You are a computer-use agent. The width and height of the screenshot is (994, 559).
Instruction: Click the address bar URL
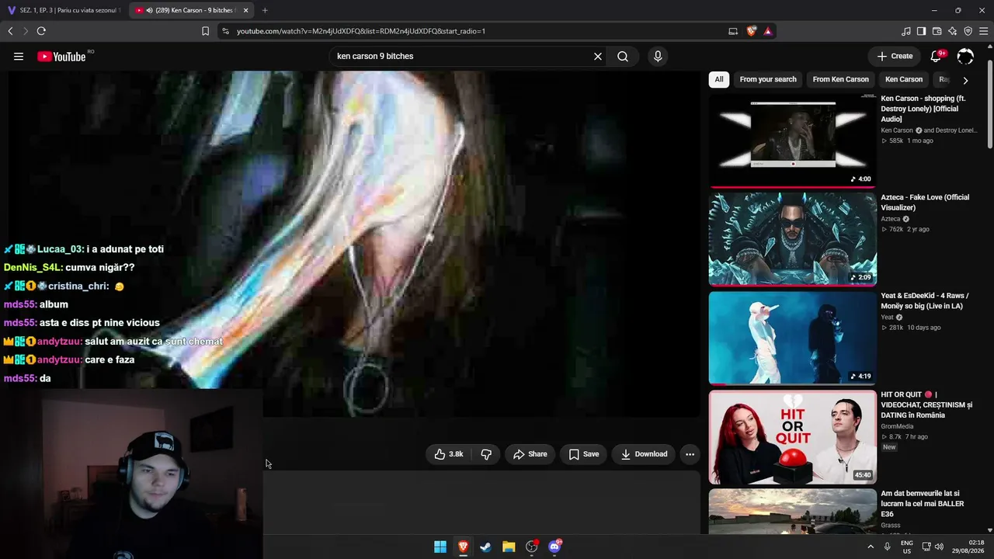pyautogui.click(x=361, y=31)
